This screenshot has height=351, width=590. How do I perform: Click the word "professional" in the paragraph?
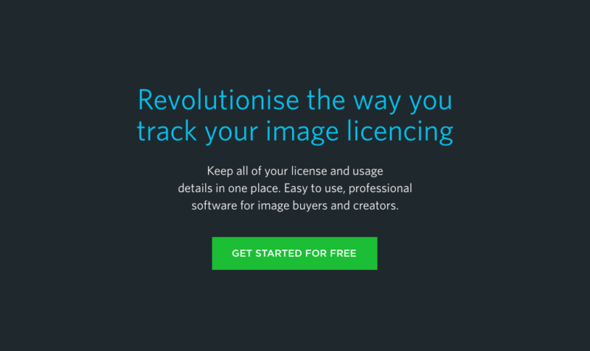tap(381, 188)
